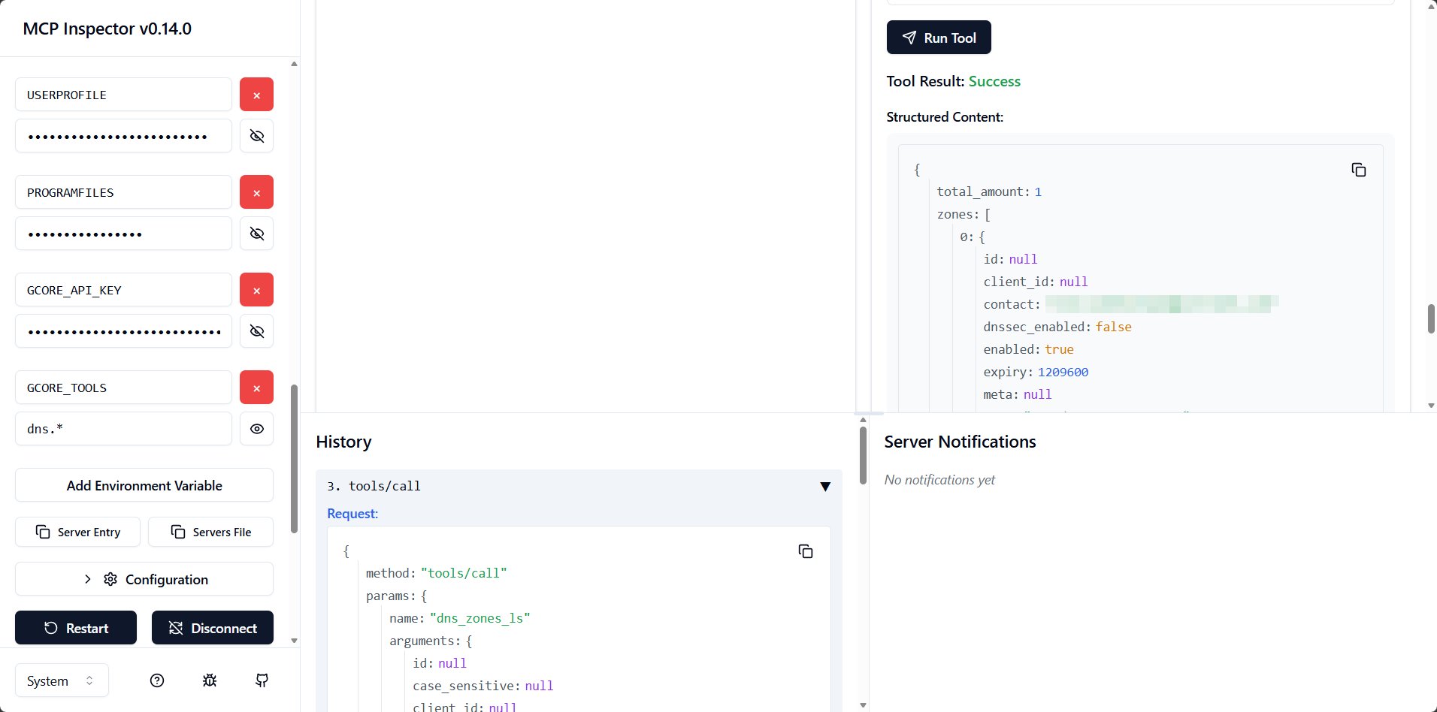Show the GCORE_API_KEY secret value
Image resolution: width=1437 pixels, height=712 pixels.
pyautogui.click(x=256, y=331)
